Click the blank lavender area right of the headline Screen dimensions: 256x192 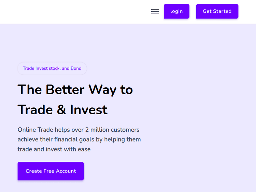[x=198, y=99]
